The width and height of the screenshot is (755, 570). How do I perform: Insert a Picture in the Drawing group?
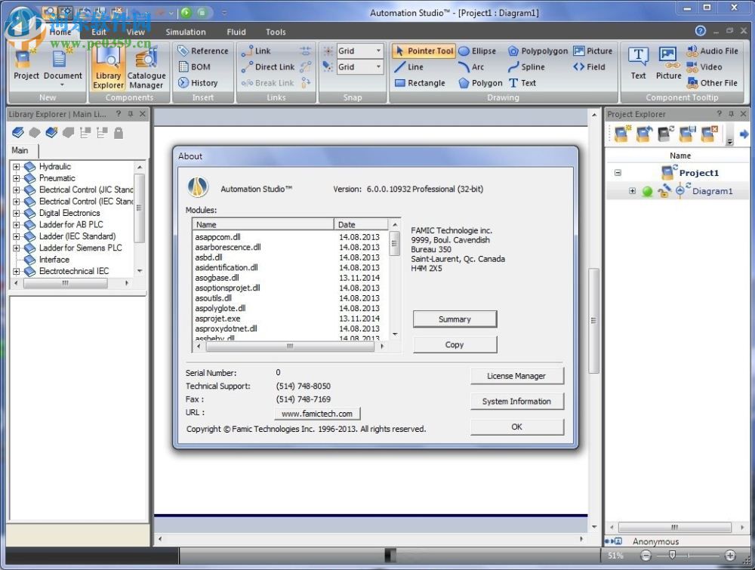point(593,51)
